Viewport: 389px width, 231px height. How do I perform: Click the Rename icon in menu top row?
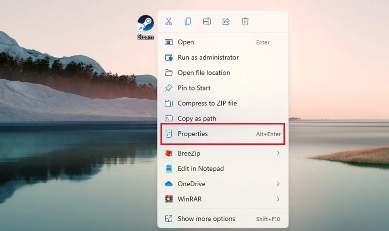207,21
